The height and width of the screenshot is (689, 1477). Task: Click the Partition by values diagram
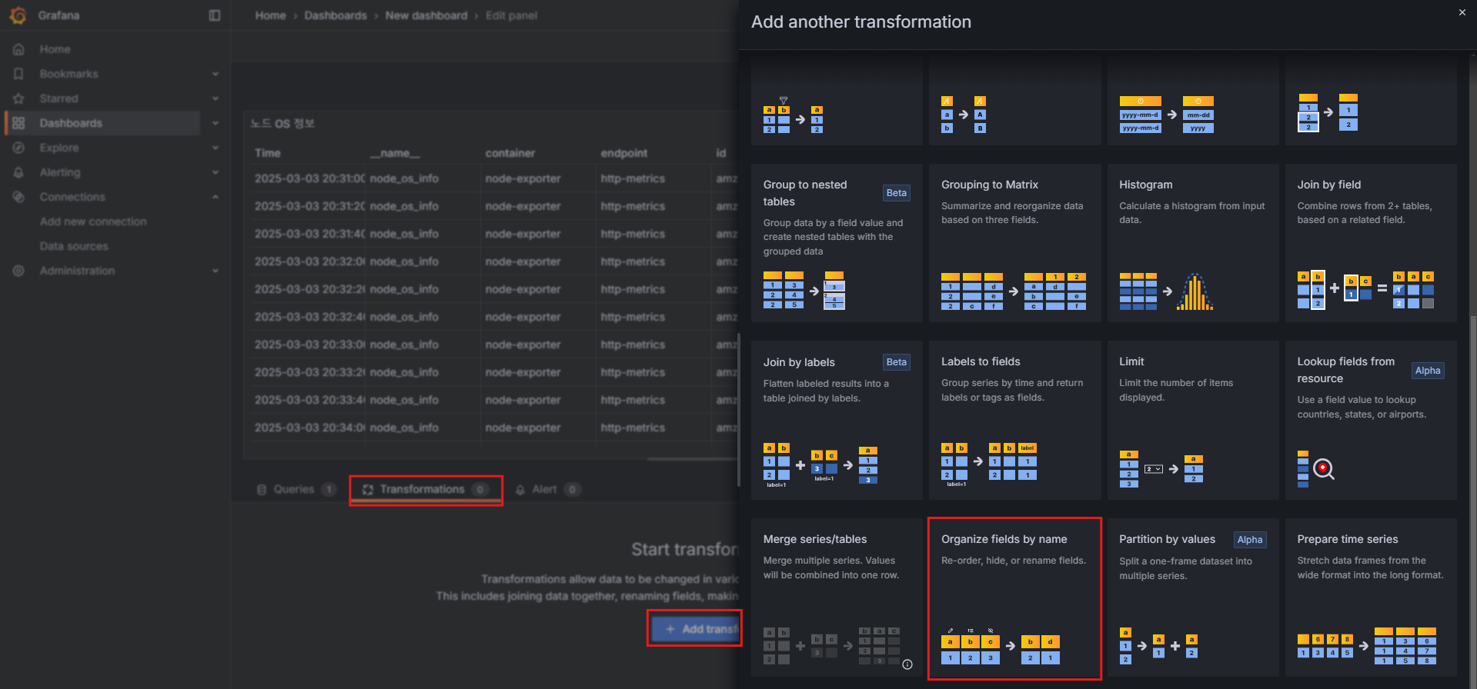[x=1158, y=646]
